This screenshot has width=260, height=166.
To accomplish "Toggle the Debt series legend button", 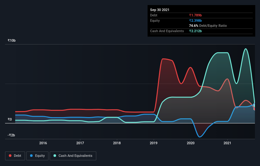I will (15, 156).
